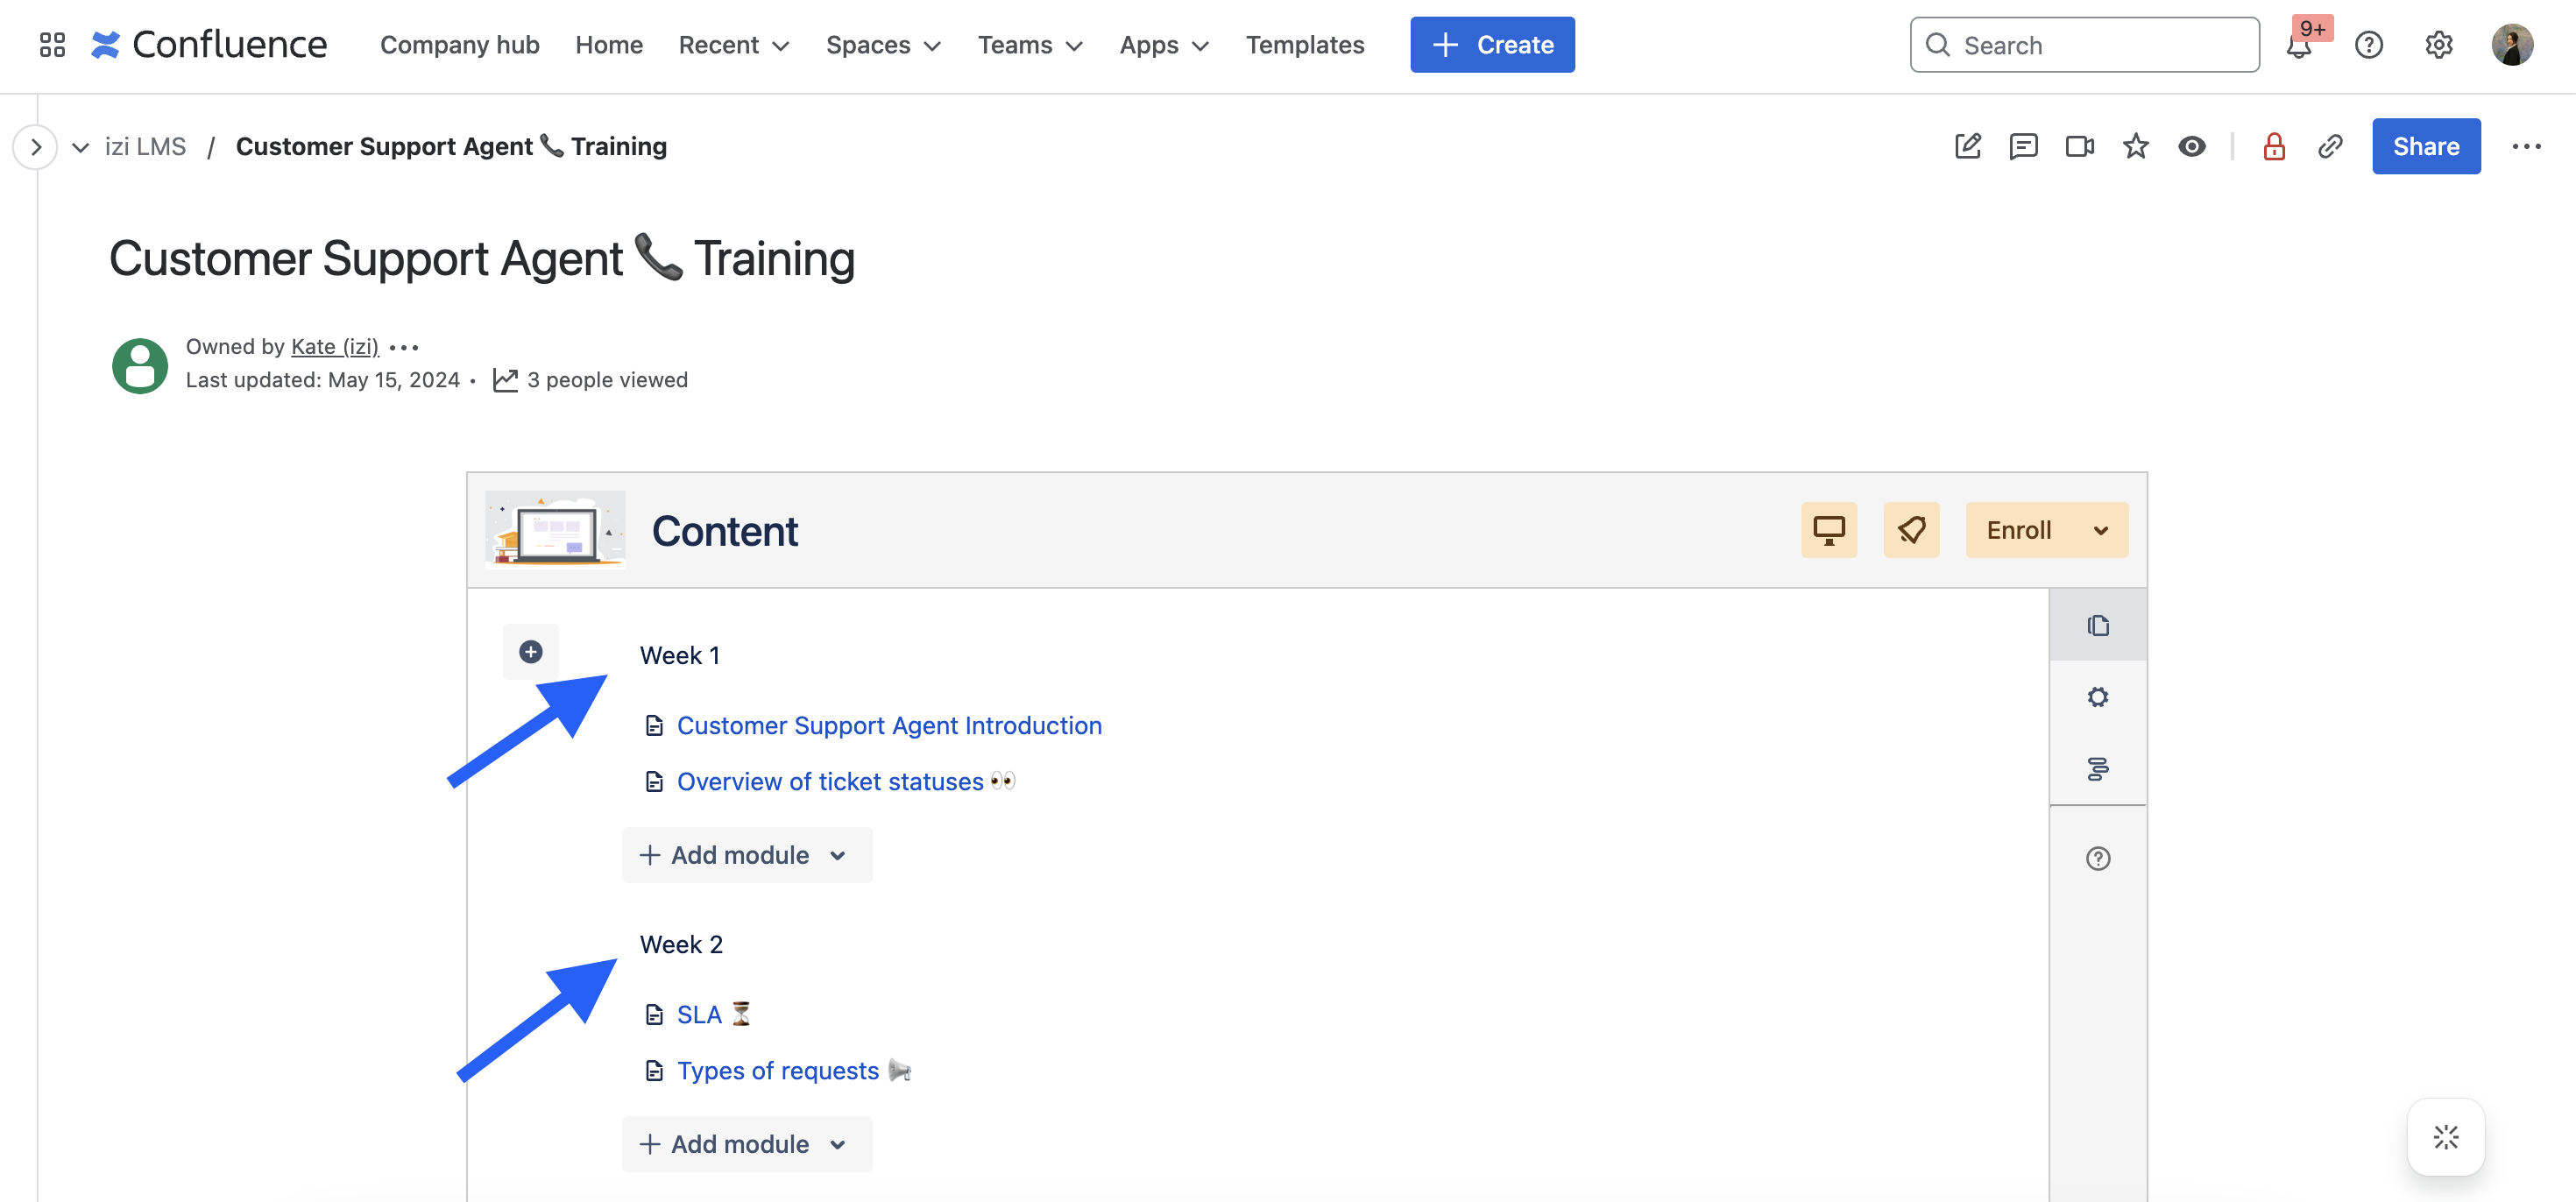The image size is (2576, 1202).
Task: Open Customer Support Agent Introduction link
Action: tap(889, 725)
